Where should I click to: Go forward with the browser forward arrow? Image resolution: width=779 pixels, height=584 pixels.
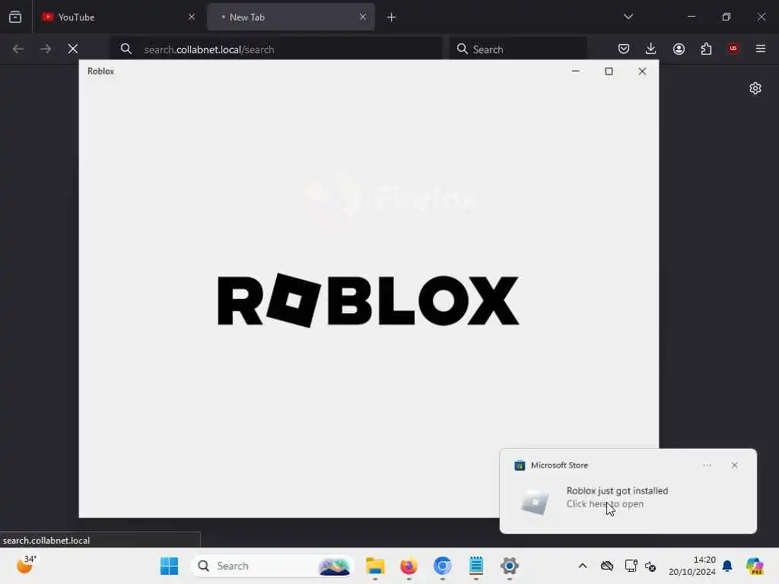click(45, 49)
